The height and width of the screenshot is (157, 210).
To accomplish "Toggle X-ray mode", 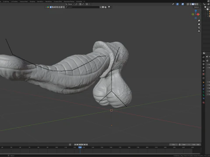I will 188,4.
